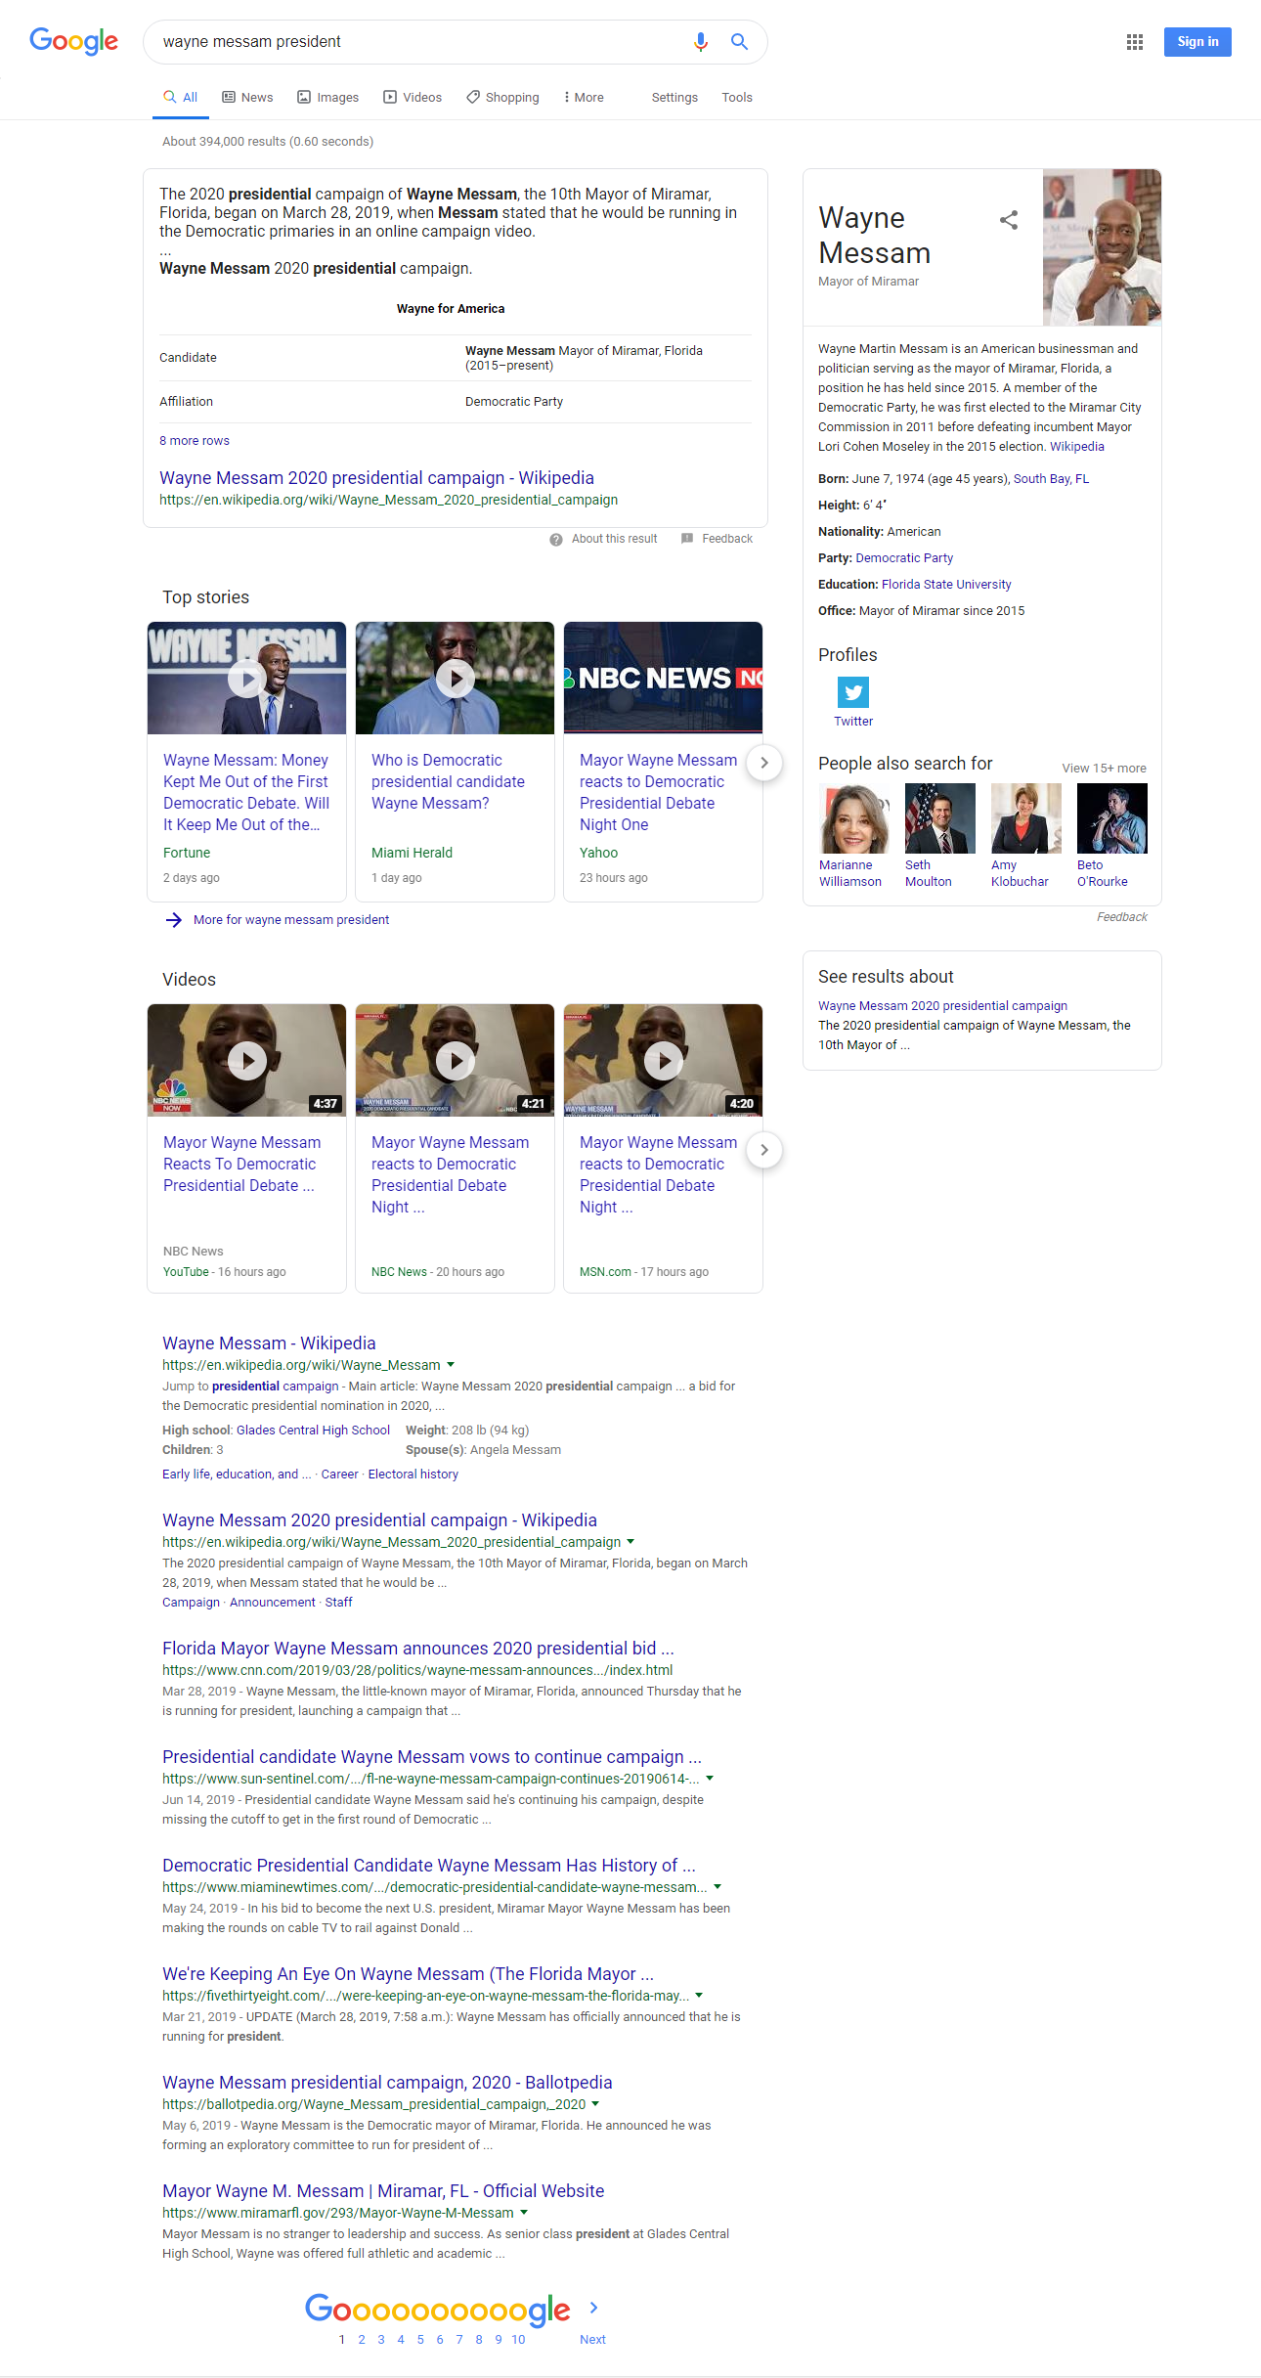1261x2378 pixels.
Task: Play the 4:37 YouTube NBC News video
Action: click(x=246, y=1060)
